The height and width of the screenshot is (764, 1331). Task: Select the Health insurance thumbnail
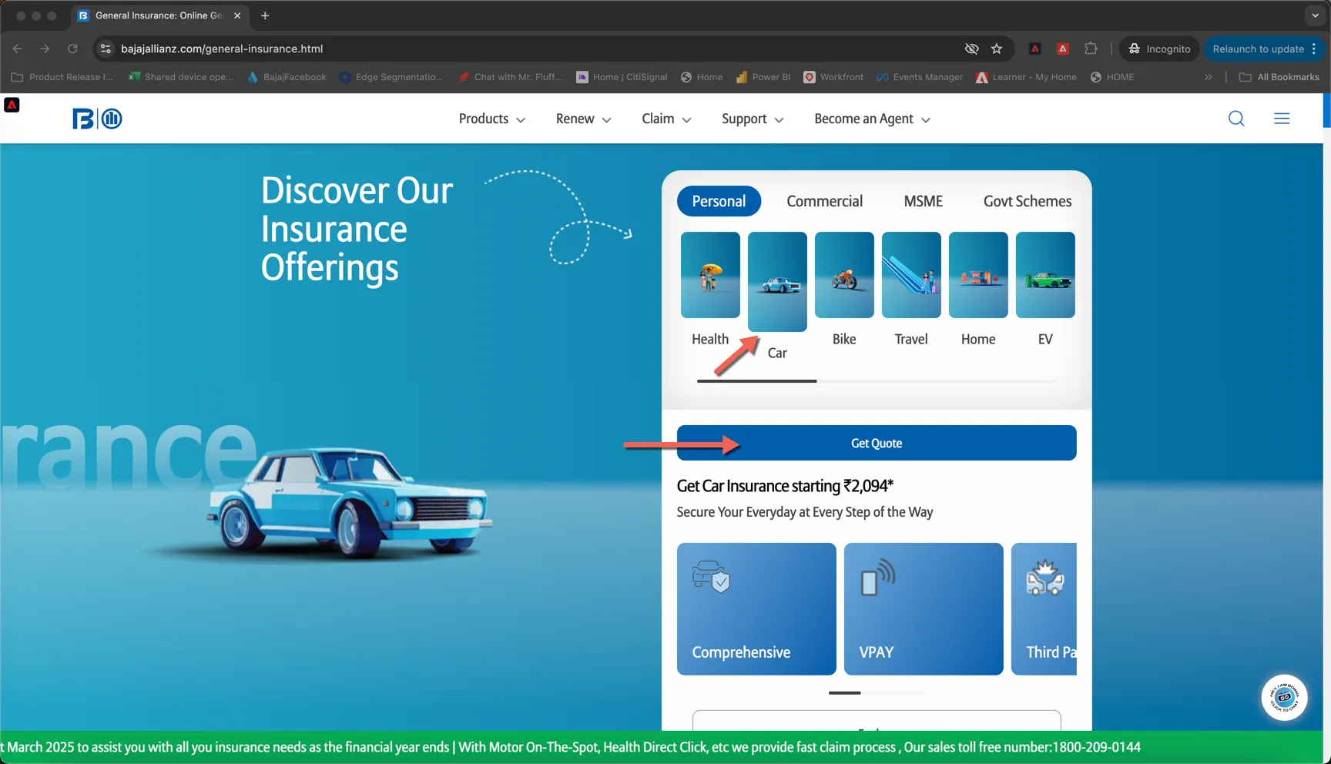click(710, 275)
